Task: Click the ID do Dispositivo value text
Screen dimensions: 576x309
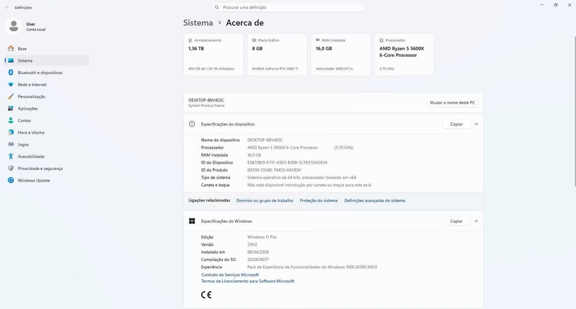Action: (x=287, y=163)
